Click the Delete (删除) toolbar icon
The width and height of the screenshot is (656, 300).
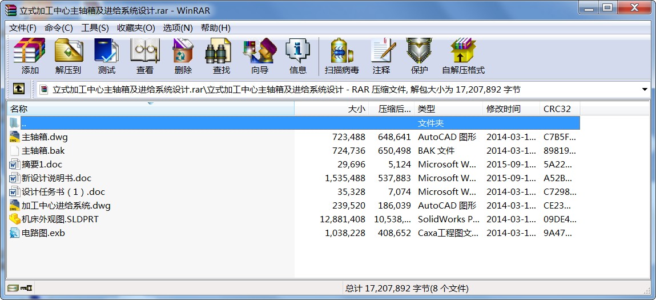[x=183, y=56]
